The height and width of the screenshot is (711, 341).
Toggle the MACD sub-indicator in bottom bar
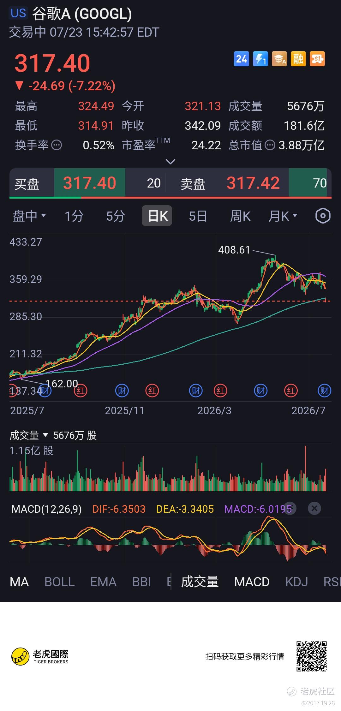[252, 582]
